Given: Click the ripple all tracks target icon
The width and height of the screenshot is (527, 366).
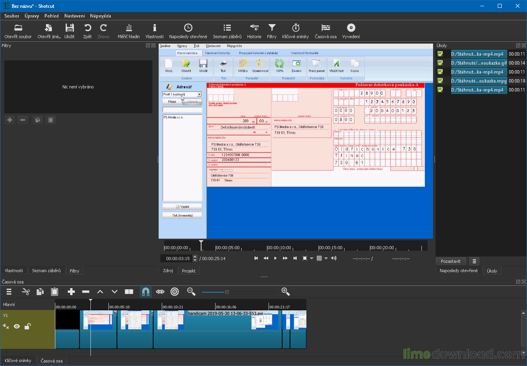Looking at the screenshot, I should click(x=175, y=292).
